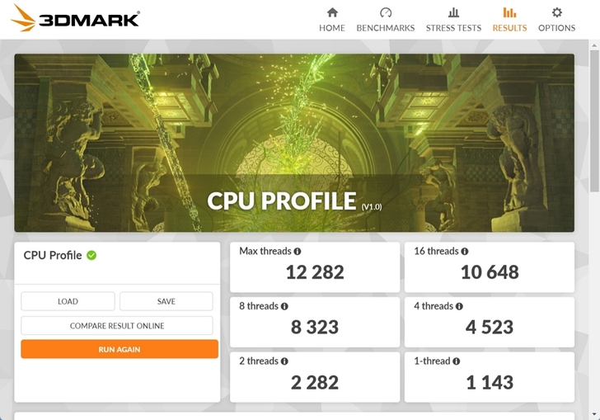This screenshot has height=420, width=600.
Task: Click the 3DMark logo
Action: 75,18
